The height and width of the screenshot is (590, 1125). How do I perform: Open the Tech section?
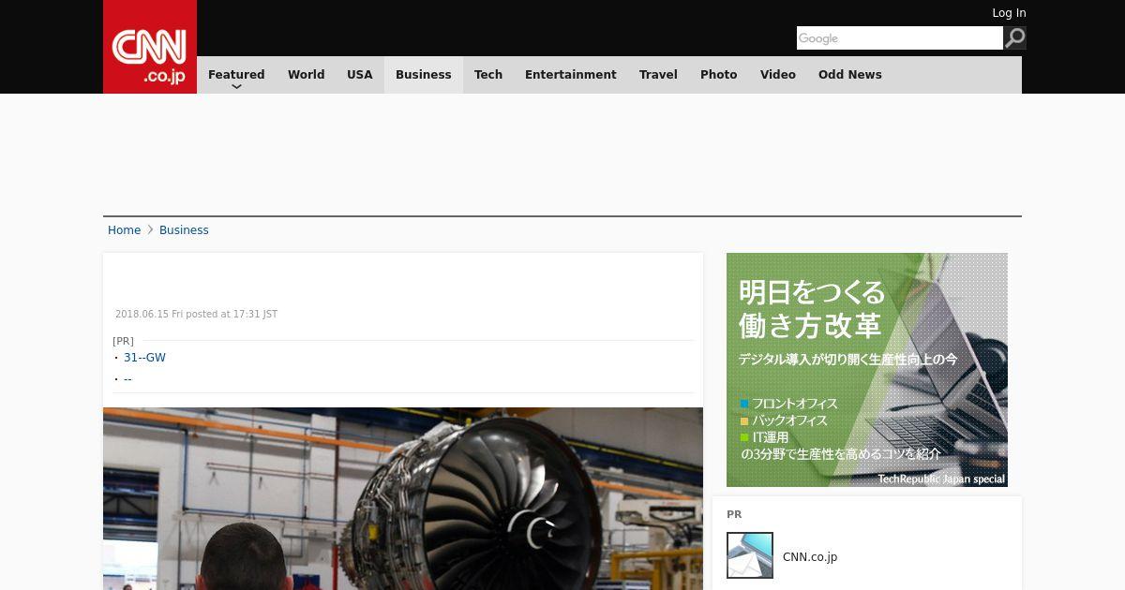[x=488, y=75]
